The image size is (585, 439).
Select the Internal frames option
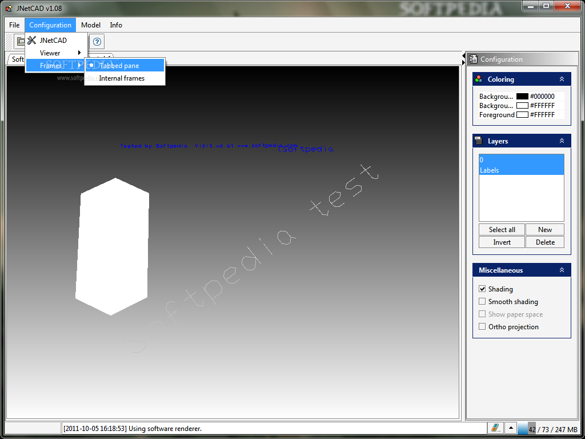tap(125, 78)
